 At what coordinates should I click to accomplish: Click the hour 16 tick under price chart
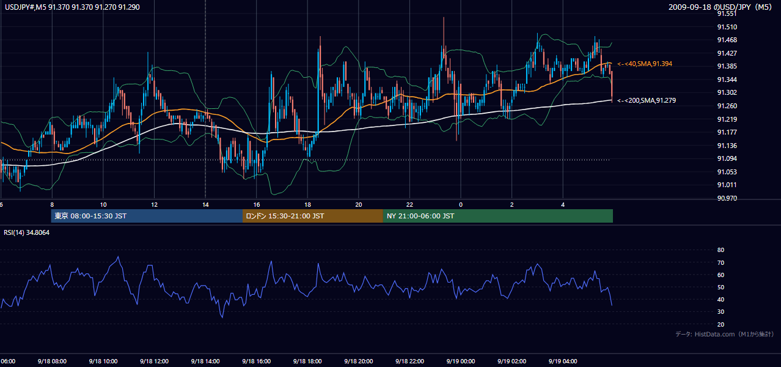(x=257, y=204)
